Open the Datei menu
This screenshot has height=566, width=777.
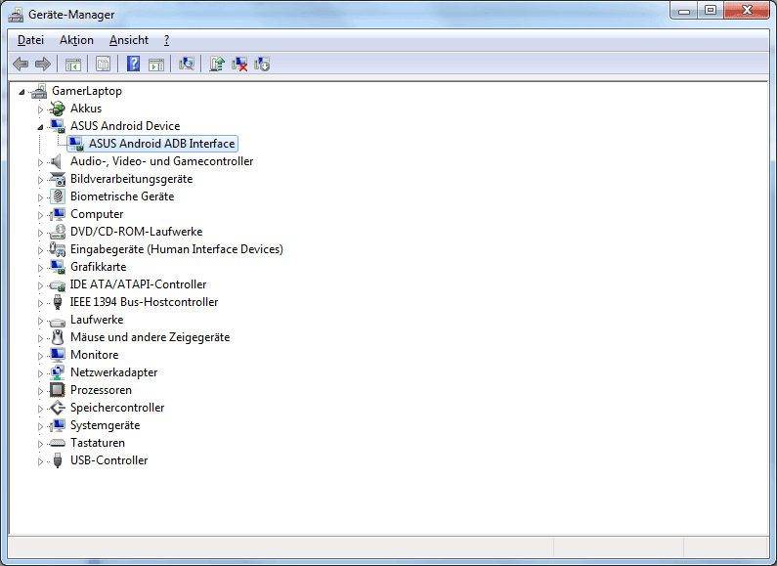pos(30,40)
